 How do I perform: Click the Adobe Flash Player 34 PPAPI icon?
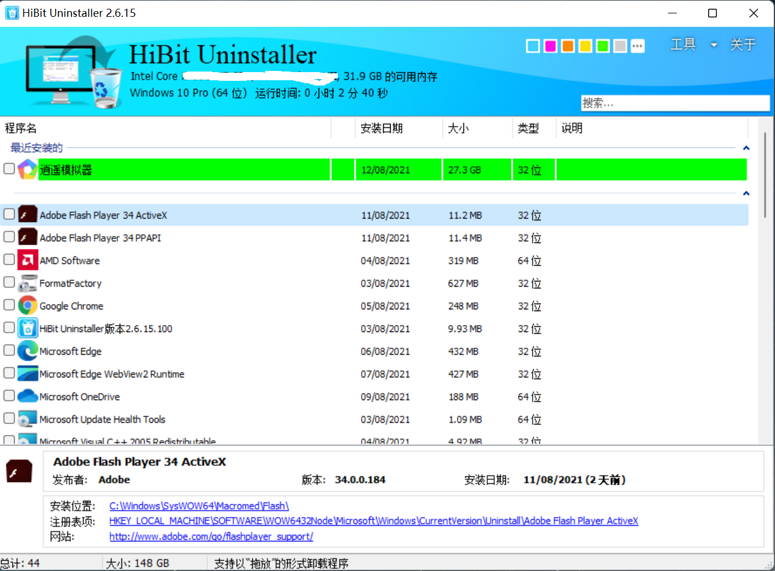coord(27,237)
